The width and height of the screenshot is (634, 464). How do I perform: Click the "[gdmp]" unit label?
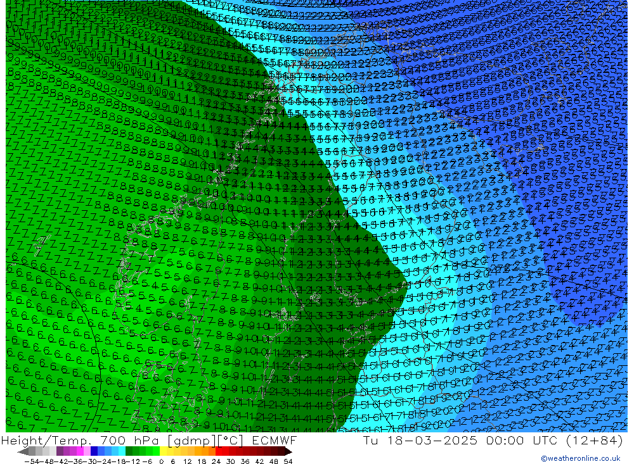(192, 441)
